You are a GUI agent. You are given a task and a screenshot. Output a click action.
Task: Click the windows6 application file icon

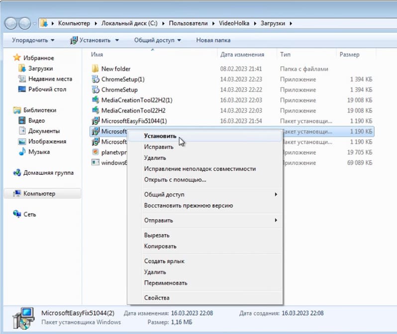coord(95,162)
